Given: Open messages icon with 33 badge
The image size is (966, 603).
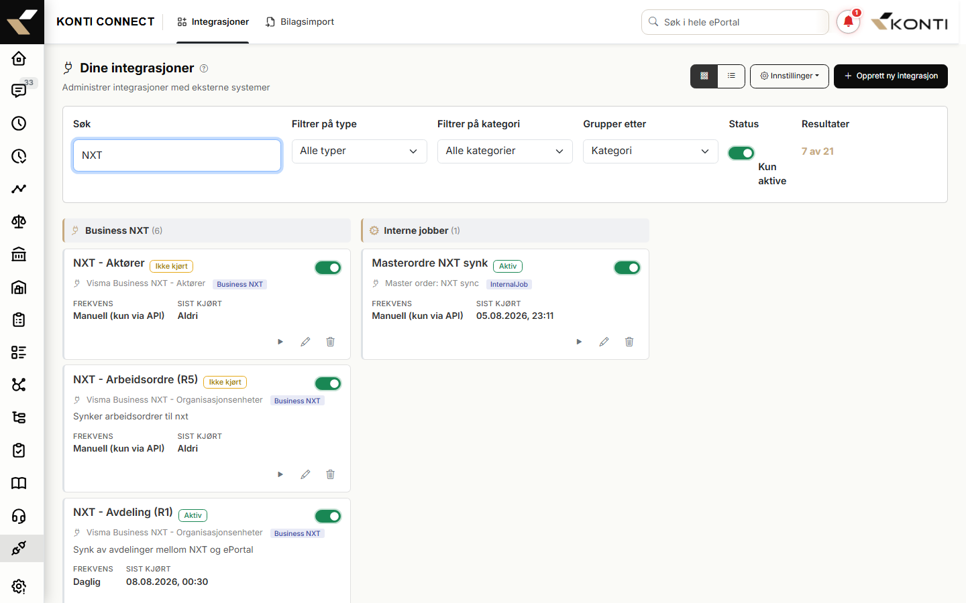Looking at the screenshot, I should tap(19, 90).
